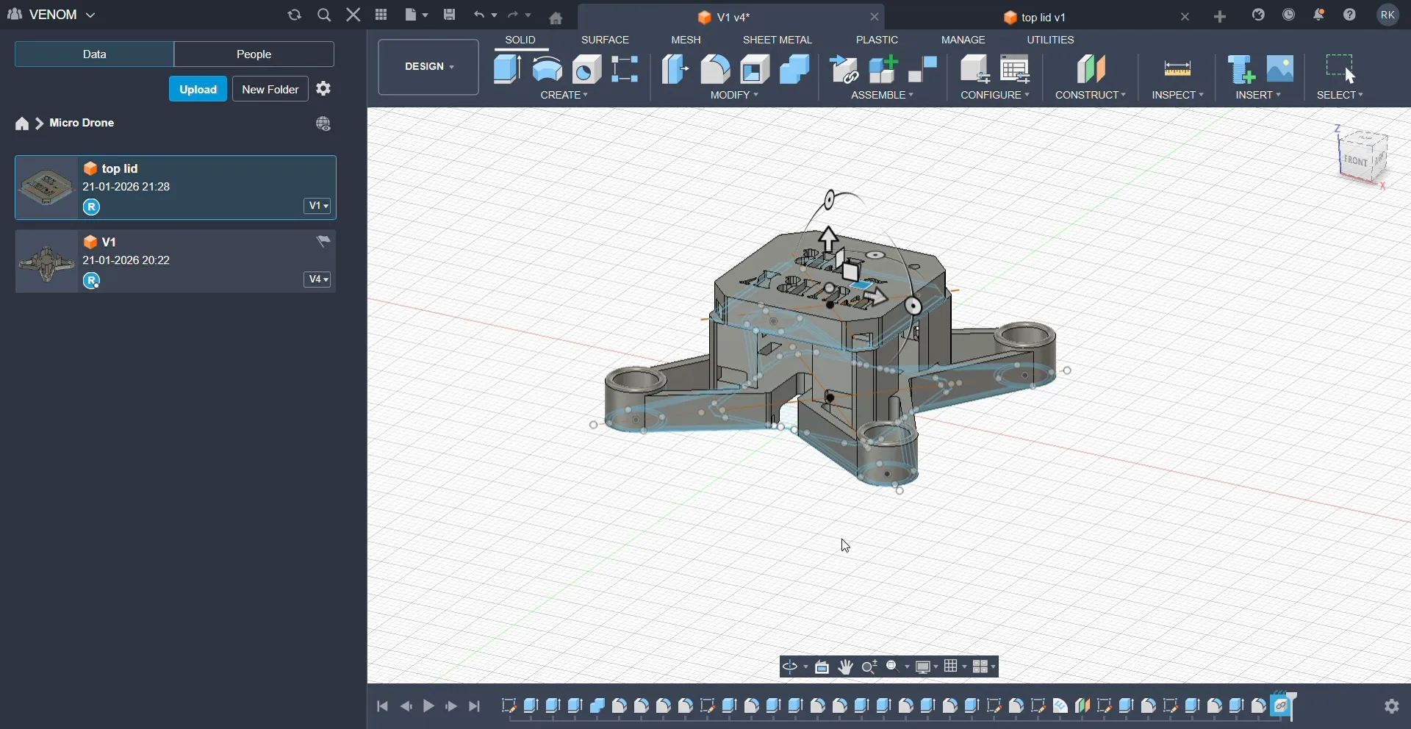Image resolution: width=1411 pixels, height=729 pixels.
Task: Click the Upload button
Action: tap(198, 90)
